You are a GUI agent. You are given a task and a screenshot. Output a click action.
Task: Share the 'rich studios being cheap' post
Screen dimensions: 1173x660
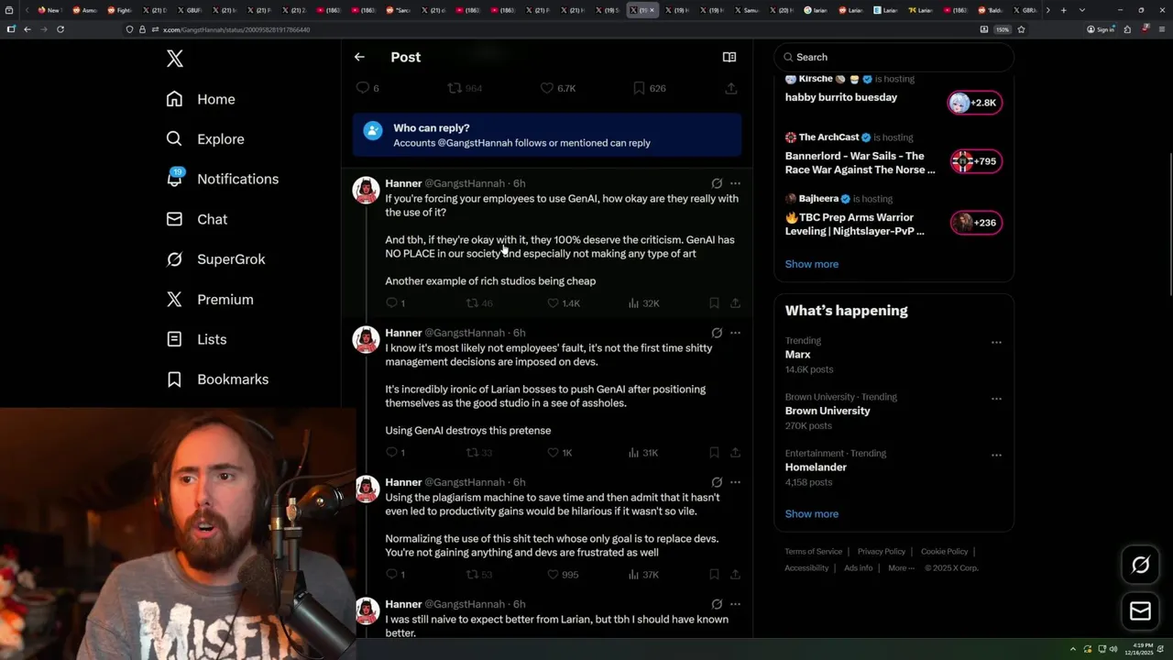pyautogui.click(x=735, y=303)
